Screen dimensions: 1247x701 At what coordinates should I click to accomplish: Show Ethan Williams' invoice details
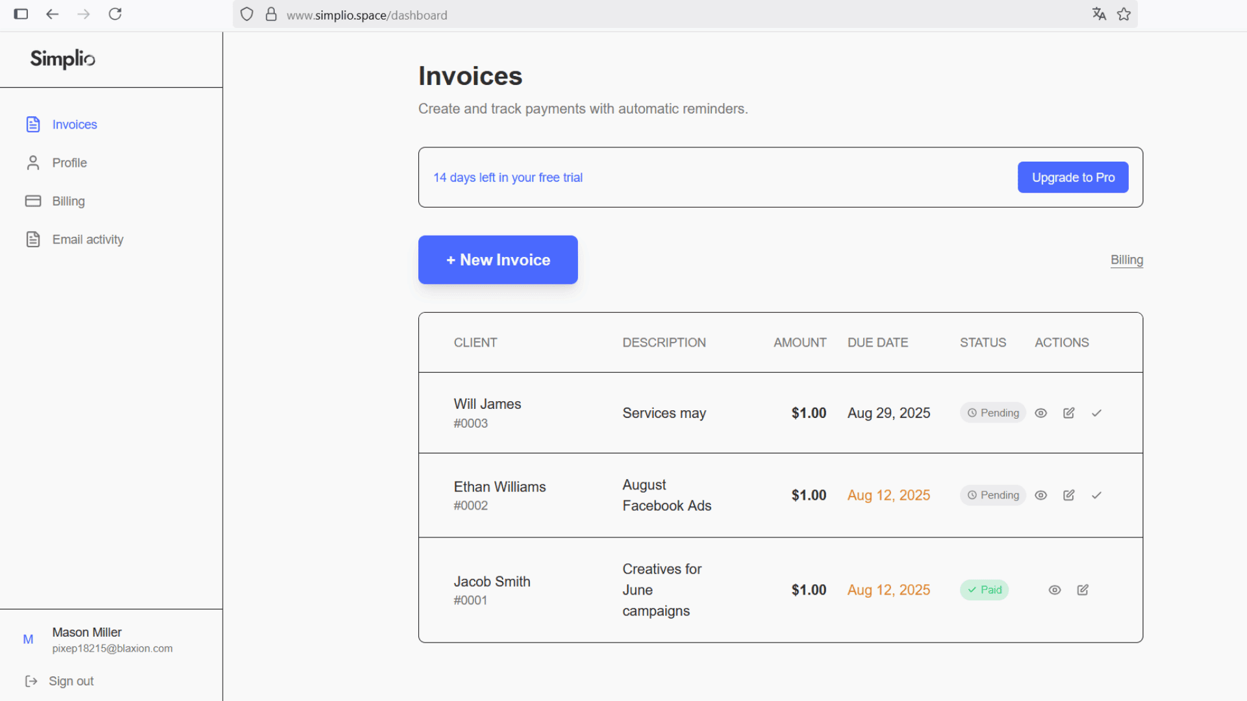coord(1041,495)
